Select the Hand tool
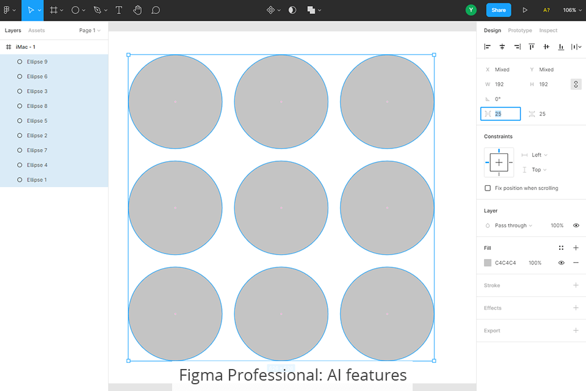The height and width of the screenshot is (391, 586). click(137, 10)
